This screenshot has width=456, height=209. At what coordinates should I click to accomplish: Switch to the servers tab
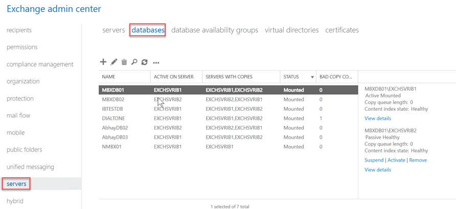(x=113, y=30)
